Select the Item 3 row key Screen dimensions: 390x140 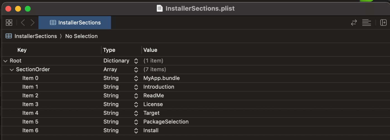pos(30,104)
